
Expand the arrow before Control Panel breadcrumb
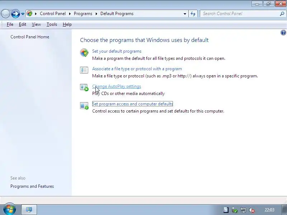coord(36,14)
